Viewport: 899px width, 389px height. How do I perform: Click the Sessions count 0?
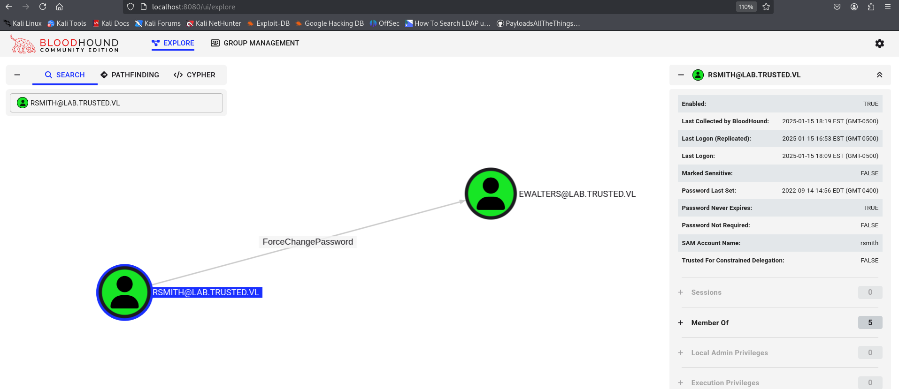pos(870,292)
